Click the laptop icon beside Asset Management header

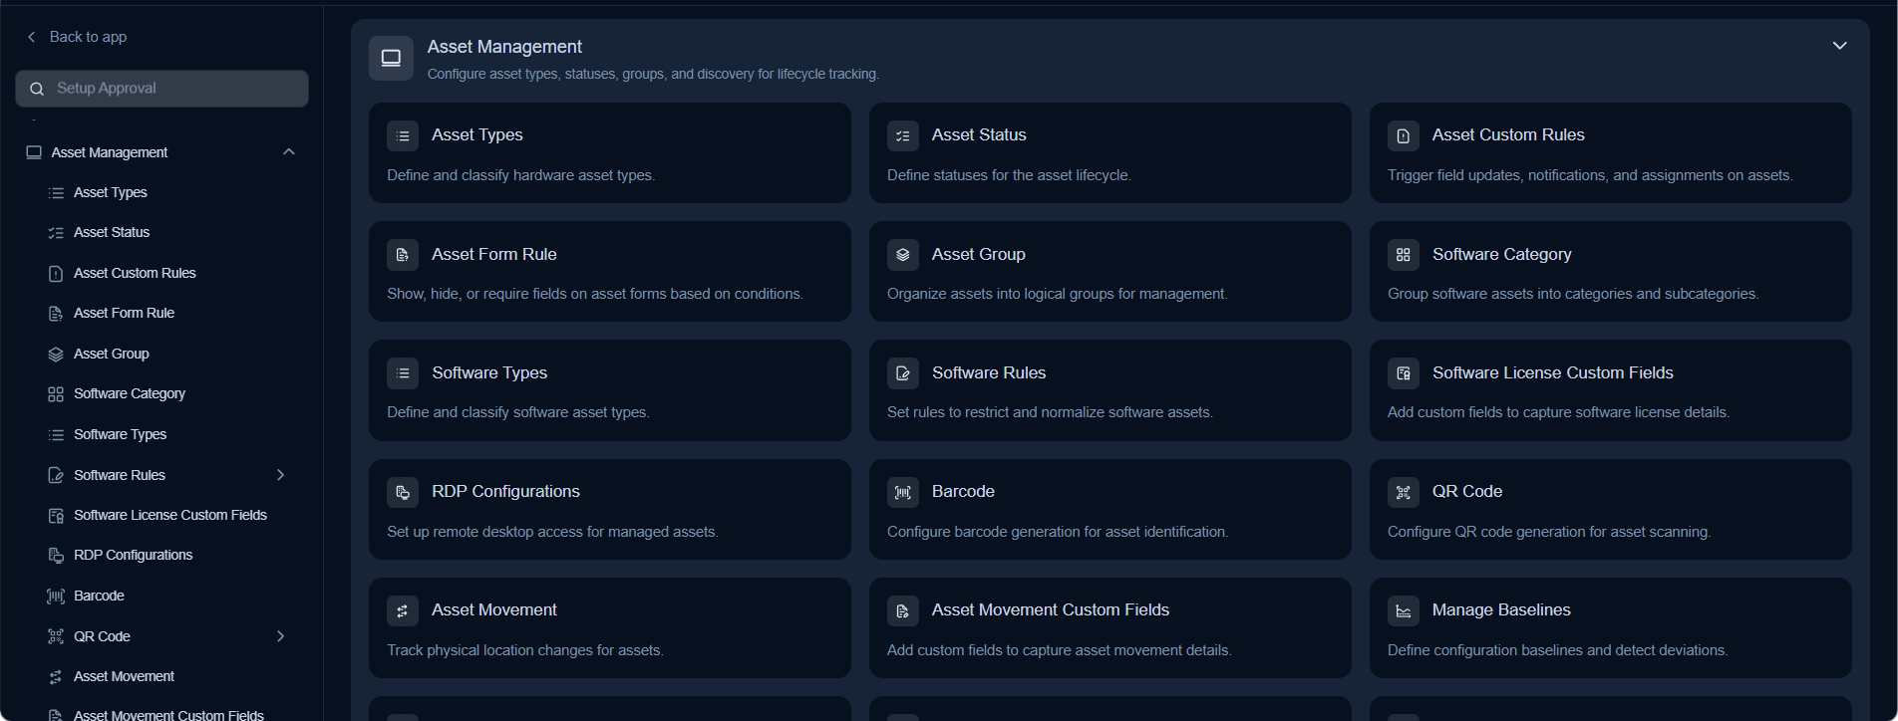tap(391, 58)
